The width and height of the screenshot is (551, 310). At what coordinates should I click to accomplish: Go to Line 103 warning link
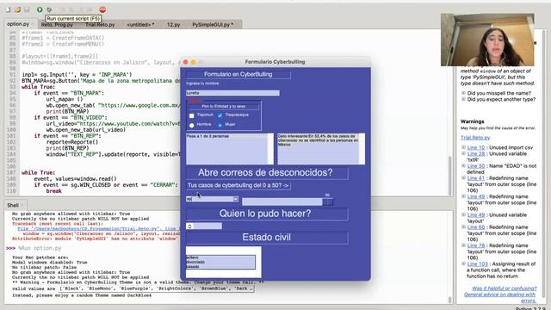coord(478,264)
